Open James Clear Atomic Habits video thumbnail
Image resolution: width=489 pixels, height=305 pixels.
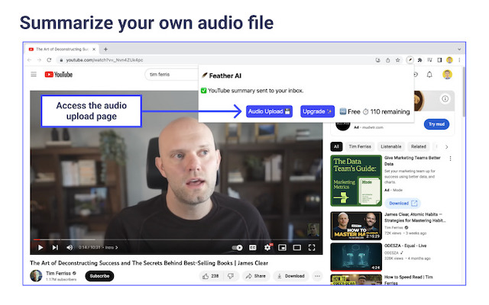click(x=356, y=226)
